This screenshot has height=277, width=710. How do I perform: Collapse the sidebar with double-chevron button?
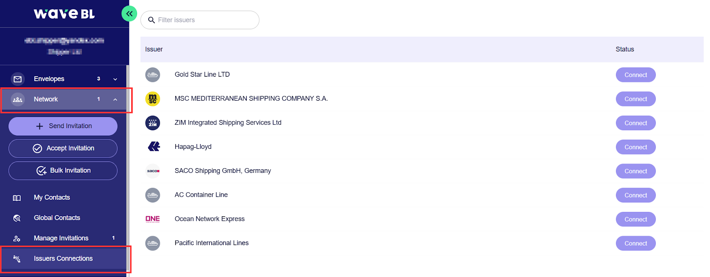pos(129,14)
